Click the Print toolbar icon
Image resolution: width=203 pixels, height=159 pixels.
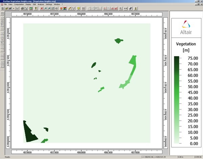click(22, 8)
